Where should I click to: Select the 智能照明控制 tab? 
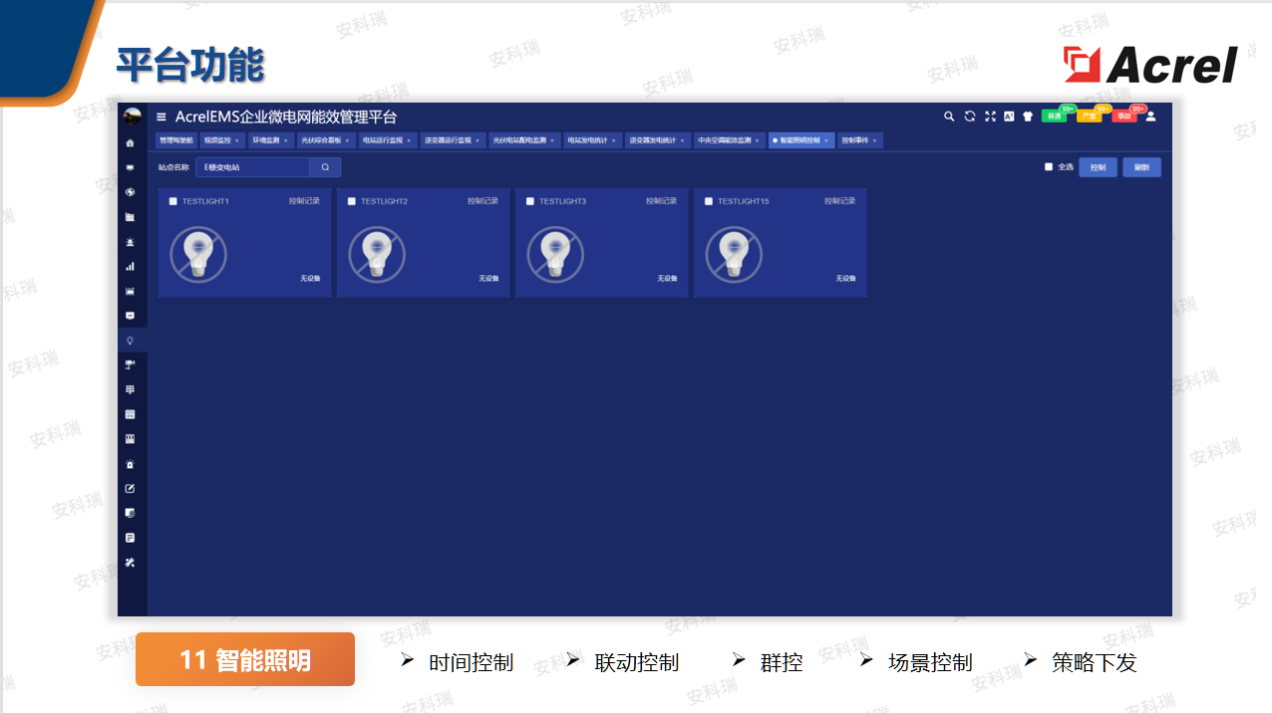point(799,140)
